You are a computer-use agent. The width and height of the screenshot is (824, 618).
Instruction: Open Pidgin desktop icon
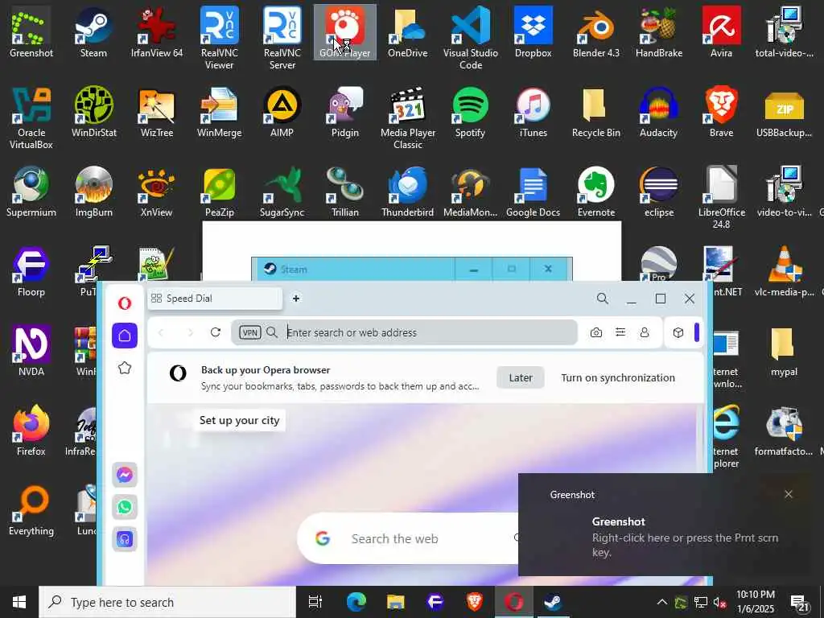coord(344,111)
